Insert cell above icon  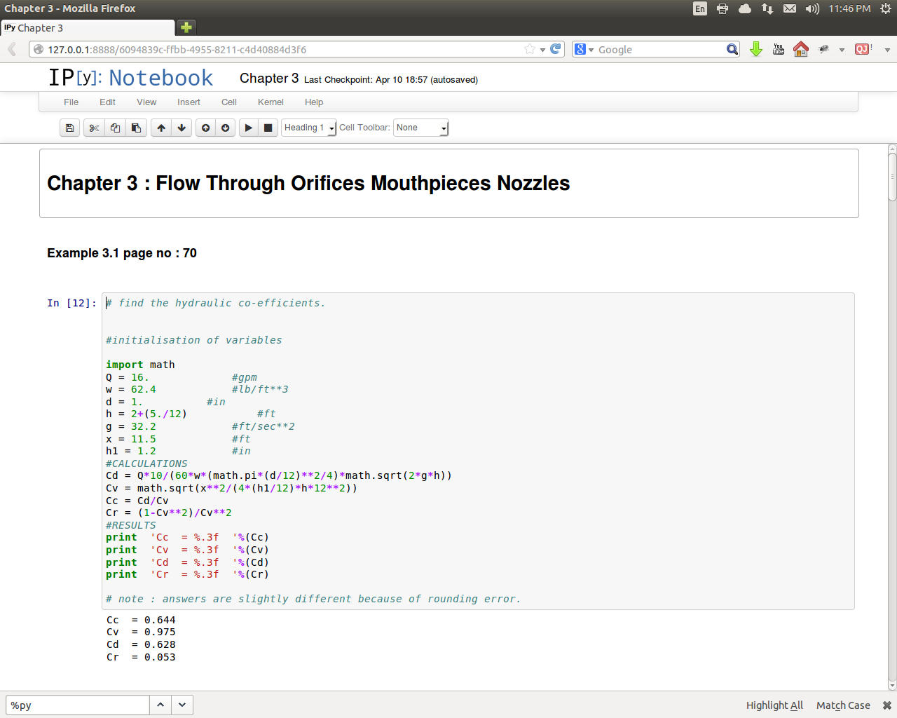tap(205, 128)
